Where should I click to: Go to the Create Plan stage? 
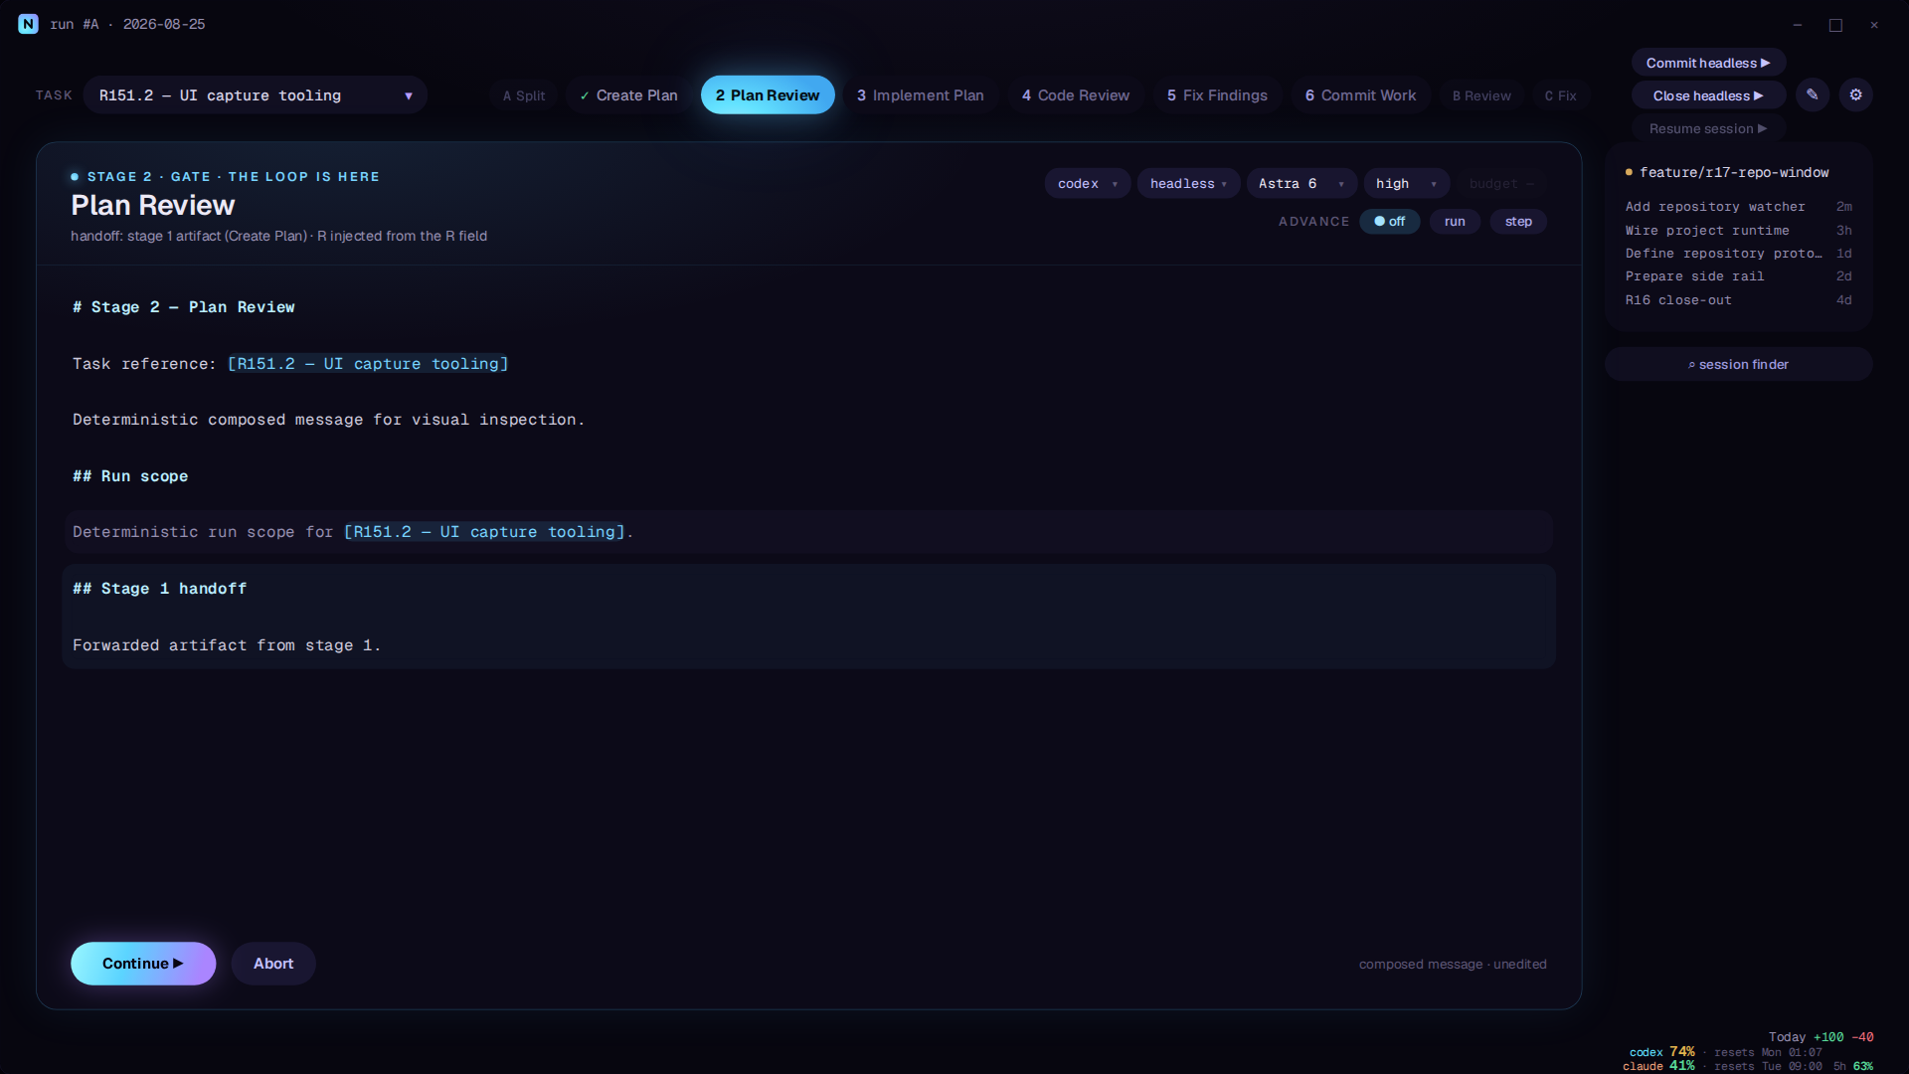[x=628, y=95]
